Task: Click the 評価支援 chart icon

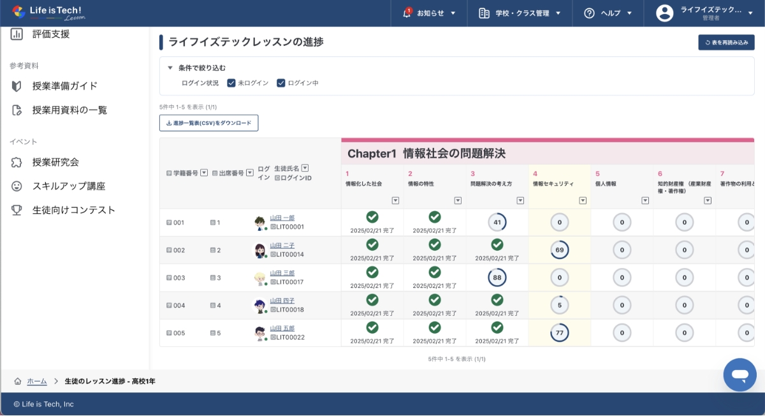Action: (17, 34)
